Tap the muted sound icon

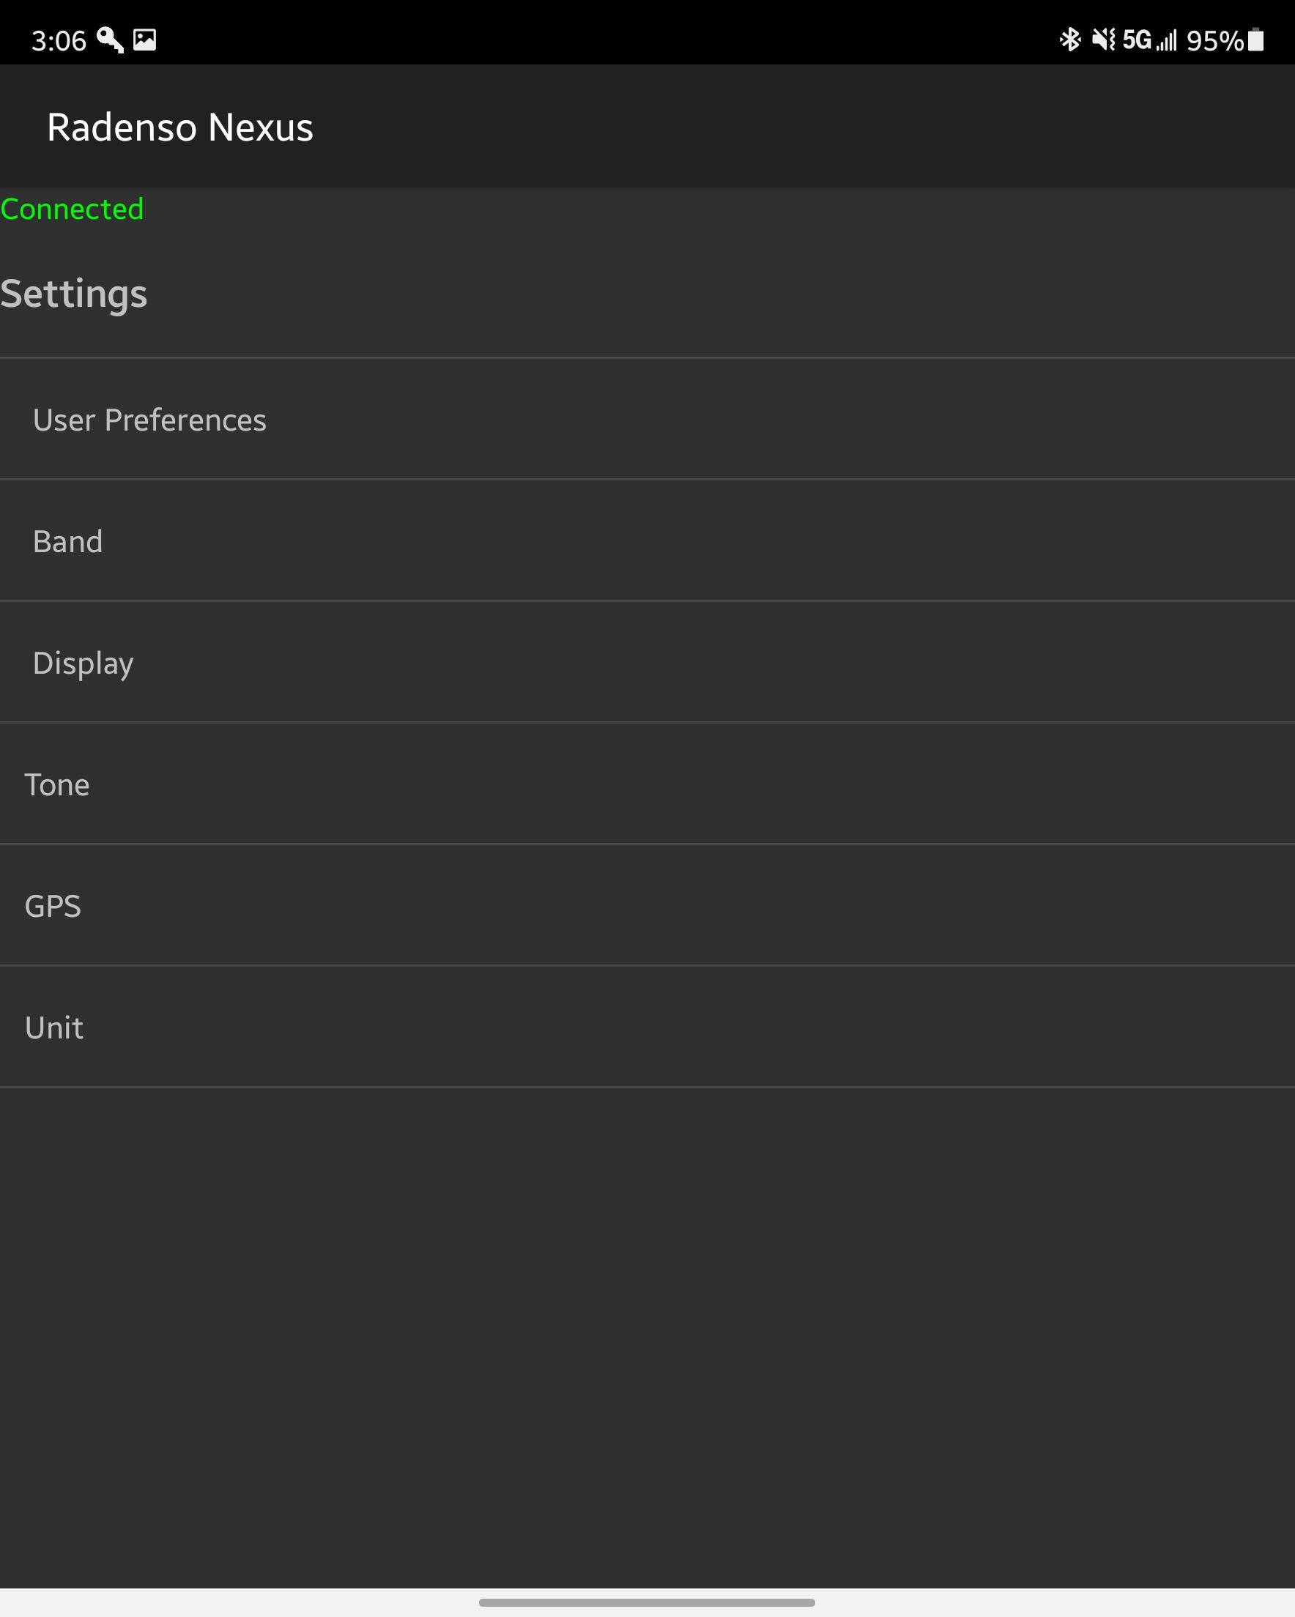[1103, 40]
